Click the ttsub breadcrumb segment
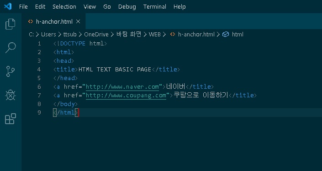Viewport: 322px width, 171px height. (x=70, y=35)
